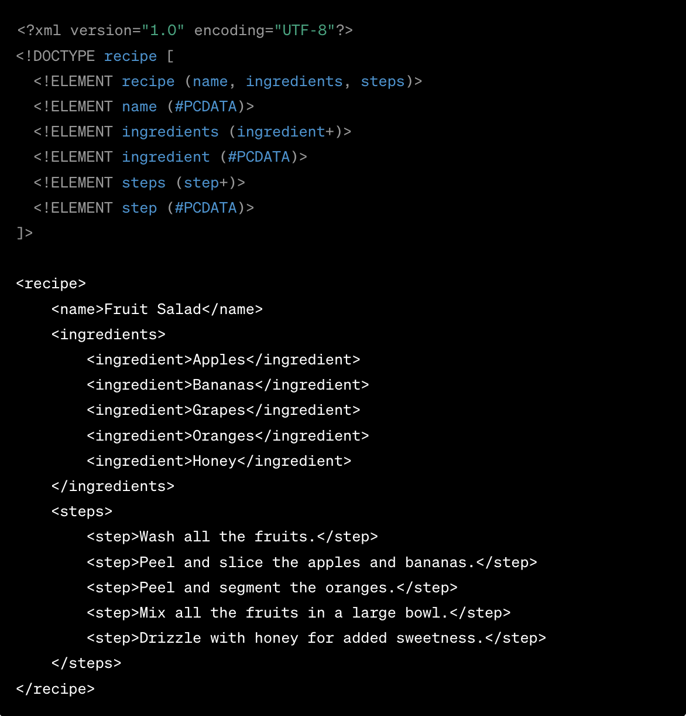
Task: Click the "Apples" ingredient text
Action: [219, 360]
